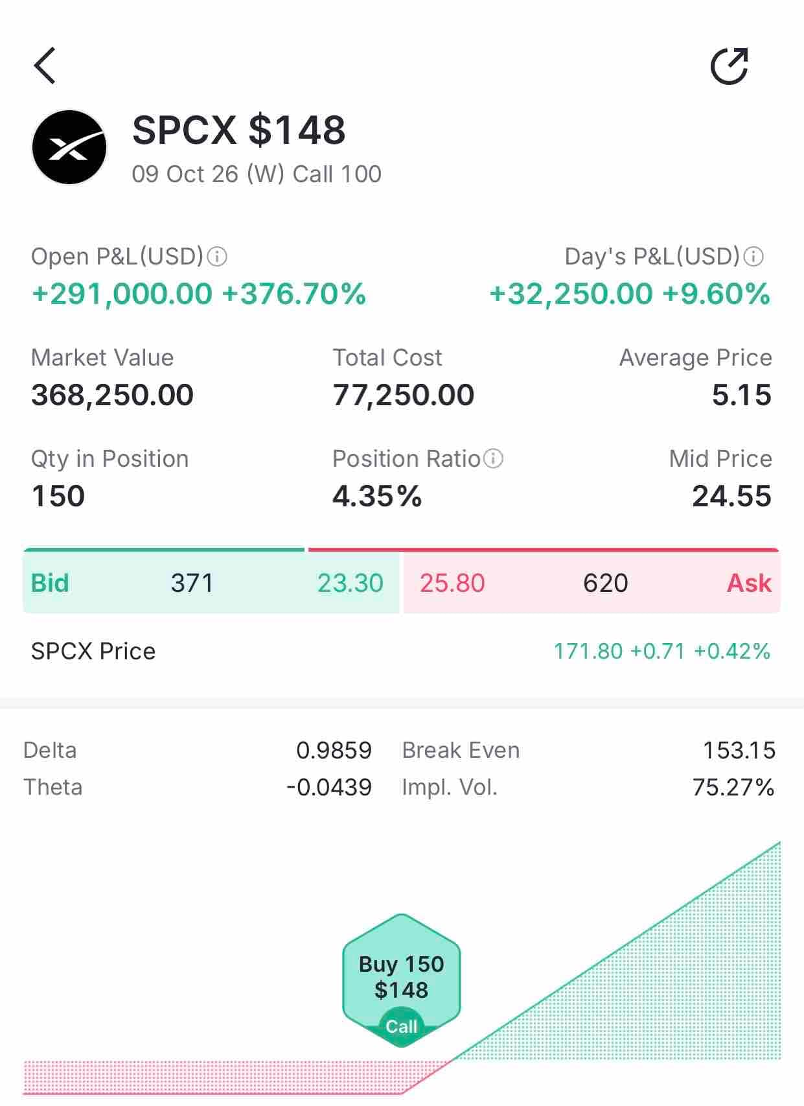Tap the Market Value 368,250.00 figure
This screenshot has width=804, height=1106.
pyautogui.click(x=112, y=395)
